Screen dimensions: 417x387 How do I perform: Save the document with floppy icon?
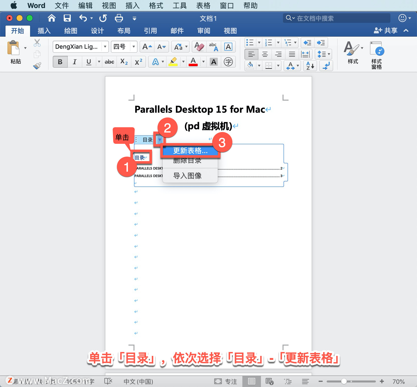(67, 18)
